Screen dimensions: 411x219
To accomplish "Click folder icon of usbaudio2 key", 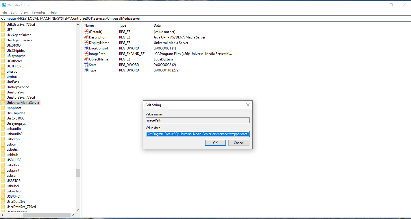I will pos(3,134).
